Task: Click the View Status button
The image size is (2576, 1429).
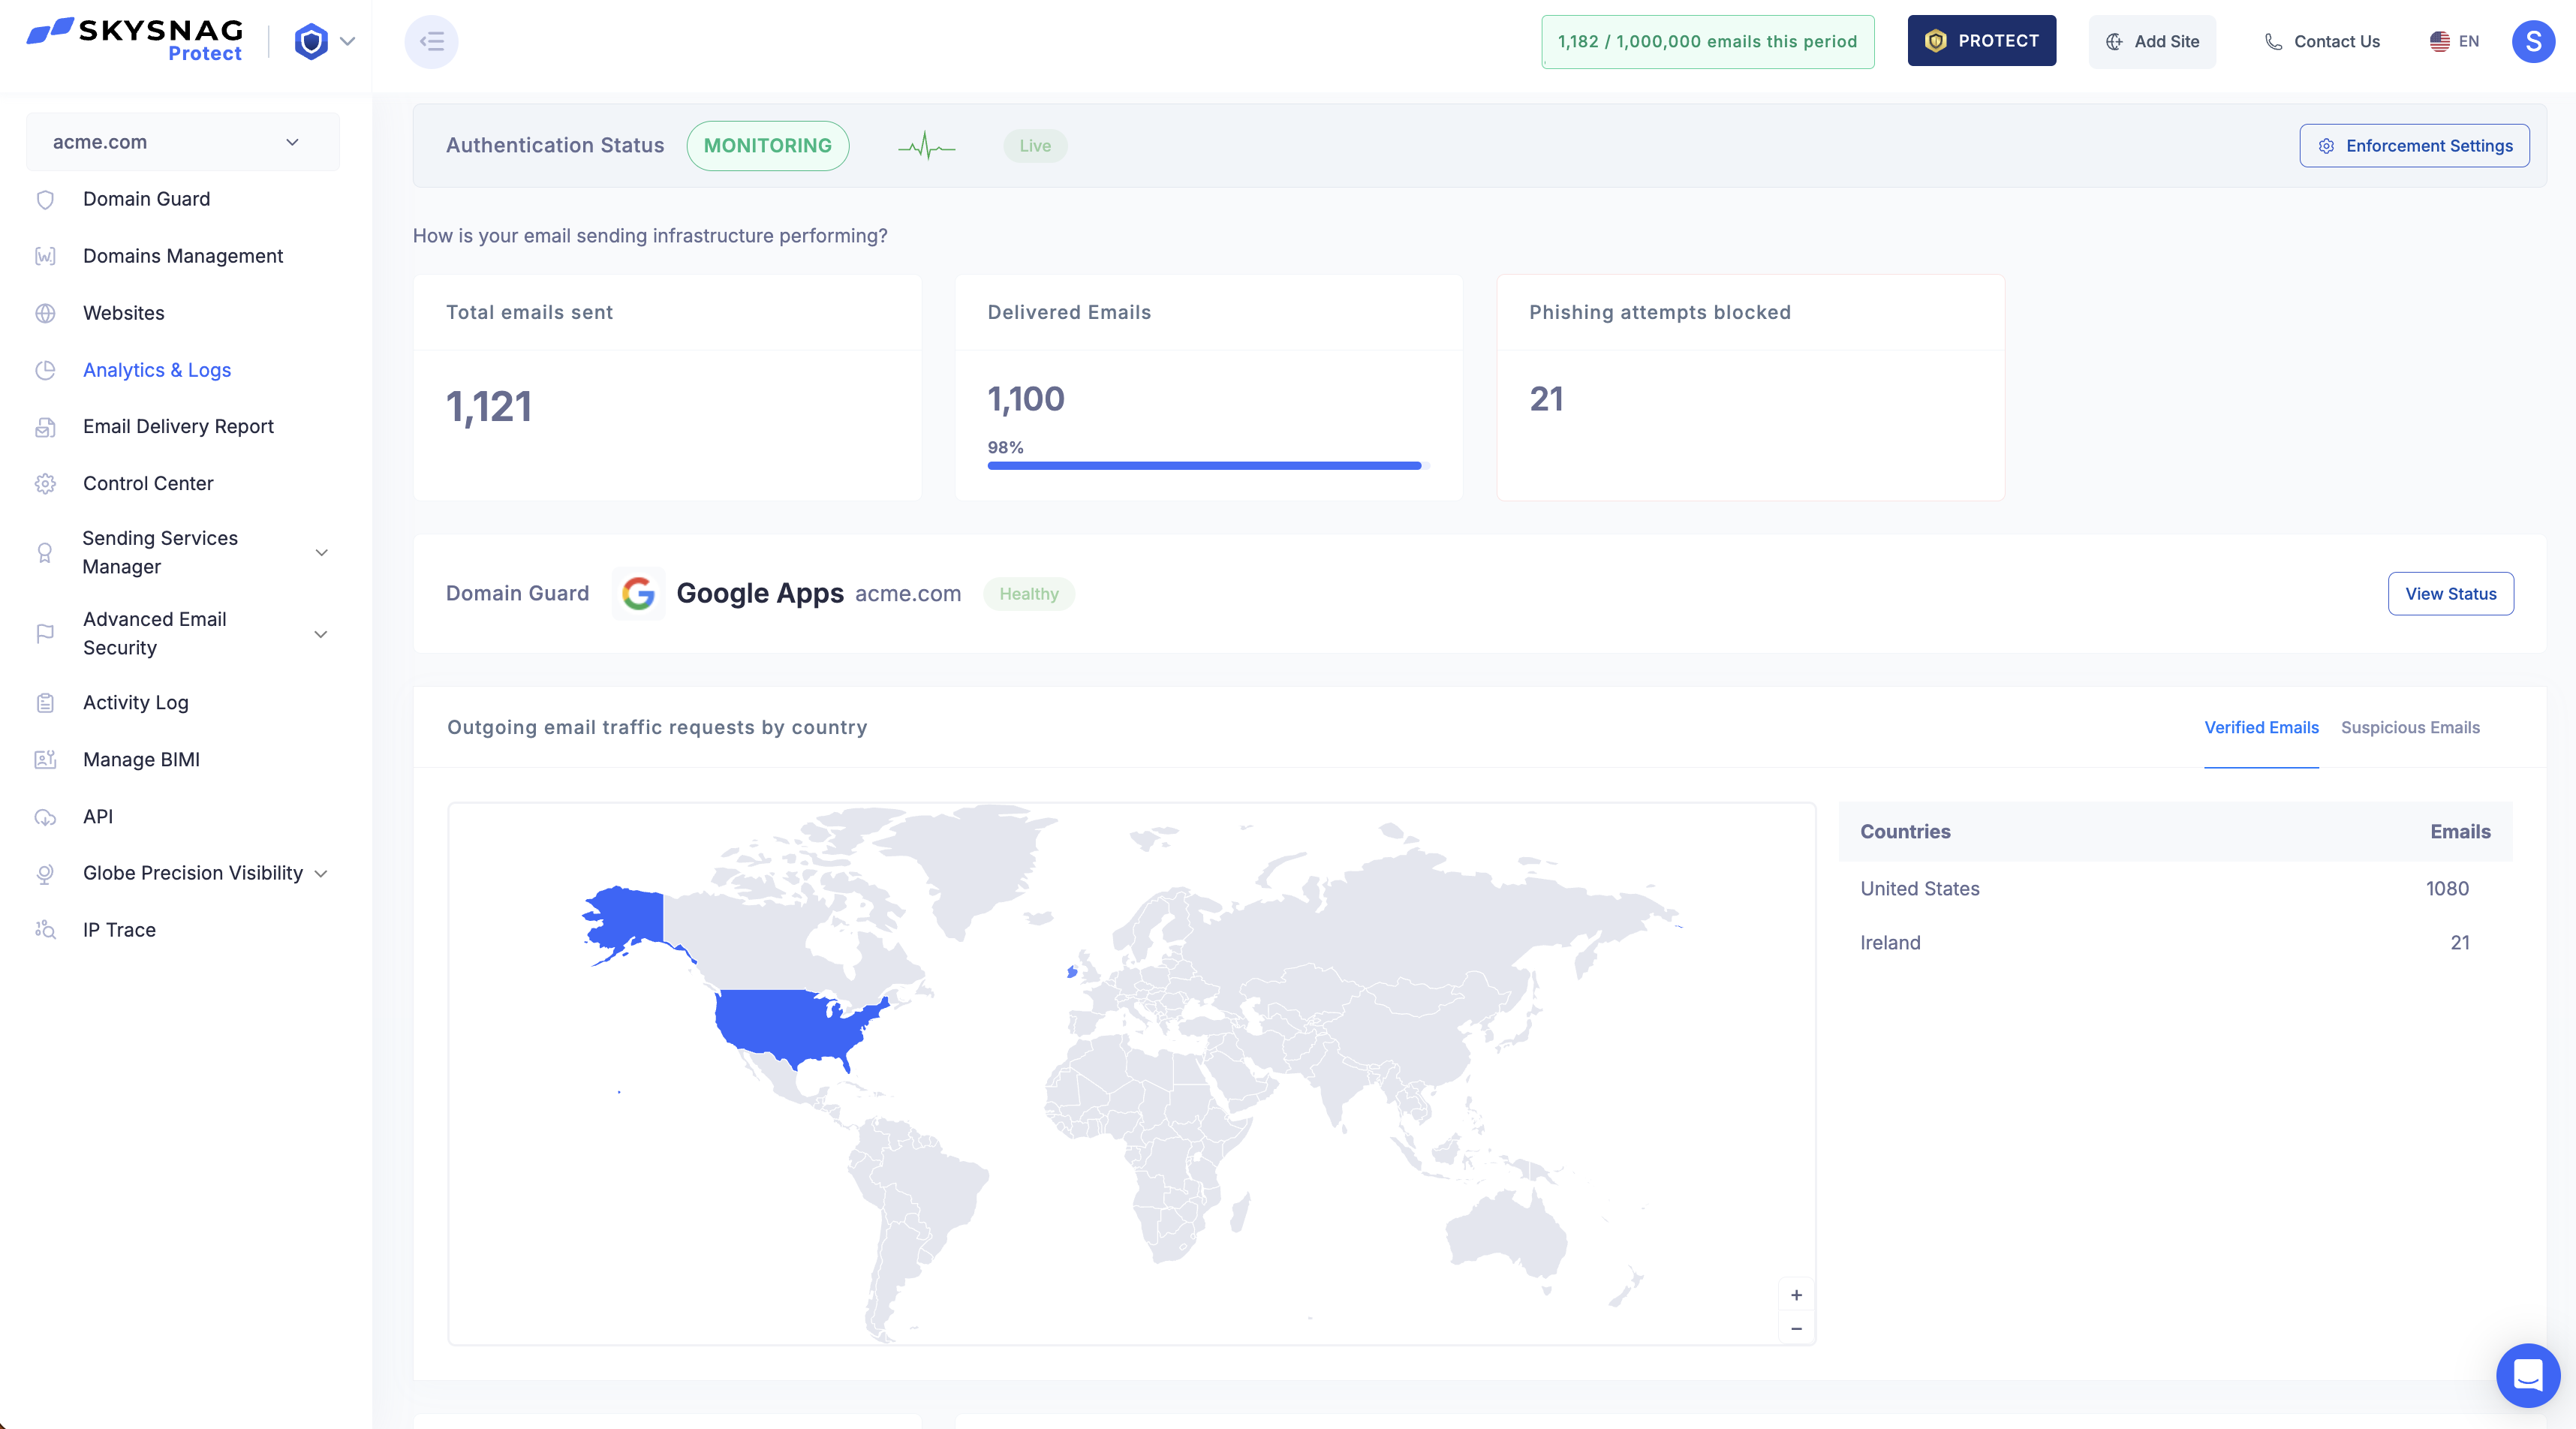Action: (2450, 594)
